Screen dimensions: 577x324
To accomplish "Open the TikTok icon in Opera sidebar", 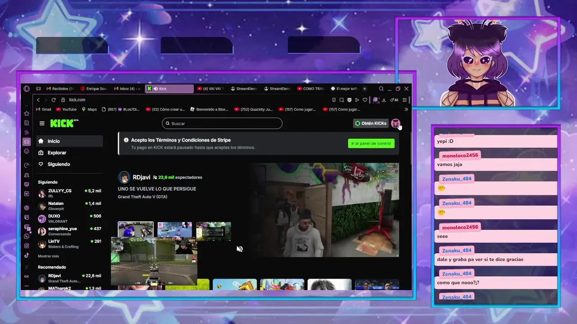I will [27, 255].
